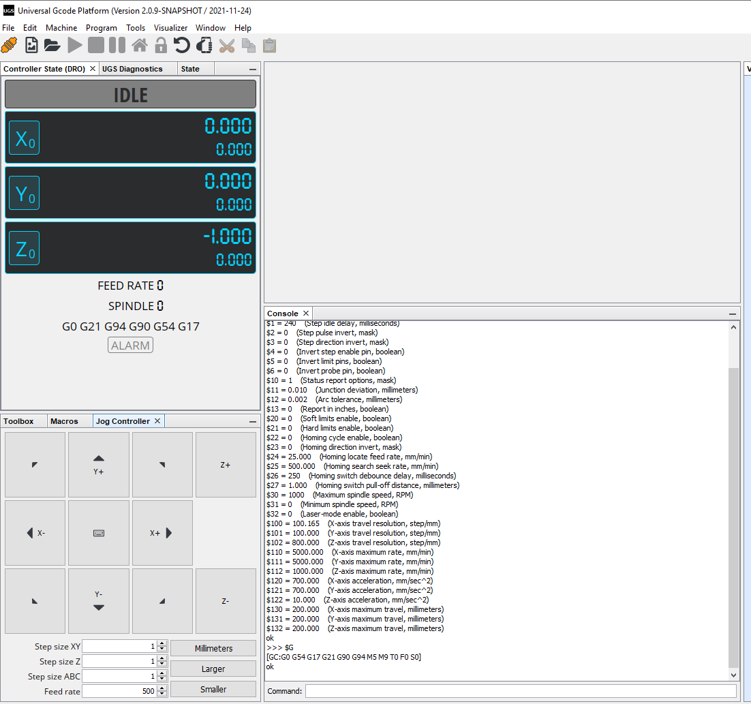The height and width of the screenshot is (704, 751).
Task: Increase Step size XY with up arrow
Action: coord(162,643)
